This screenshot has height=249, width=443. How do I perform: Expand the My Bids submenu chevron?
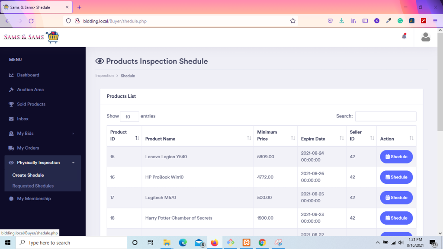pyautogui.click(x=73, y=133)
